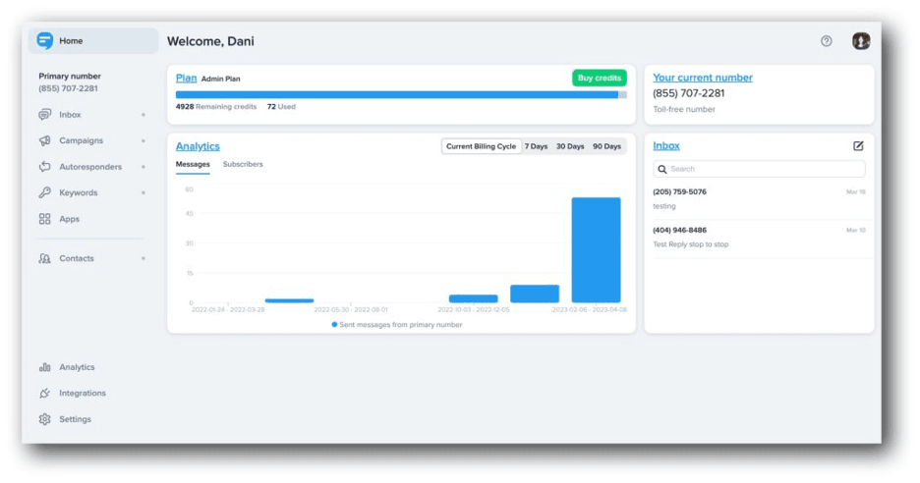This screenshot has width=920, height=483.
Task: Open the Apps grid in sidebar
Action: [x=69, y=219]
